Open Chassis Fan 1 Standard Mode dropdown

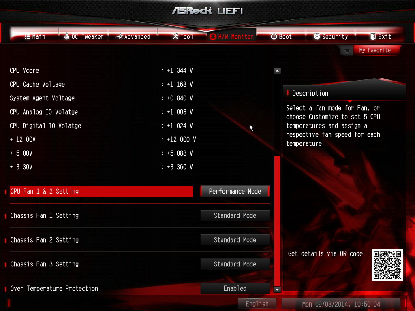point(235,215)
